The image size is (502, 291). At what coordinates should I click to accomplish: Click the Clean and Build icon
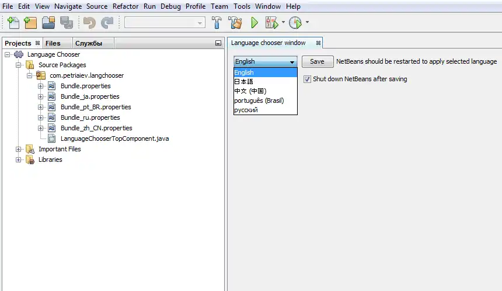tap(235, 23)
